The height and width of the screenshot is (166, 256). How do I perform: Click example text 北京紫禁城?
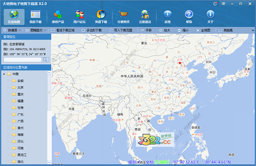coord(17,44)
